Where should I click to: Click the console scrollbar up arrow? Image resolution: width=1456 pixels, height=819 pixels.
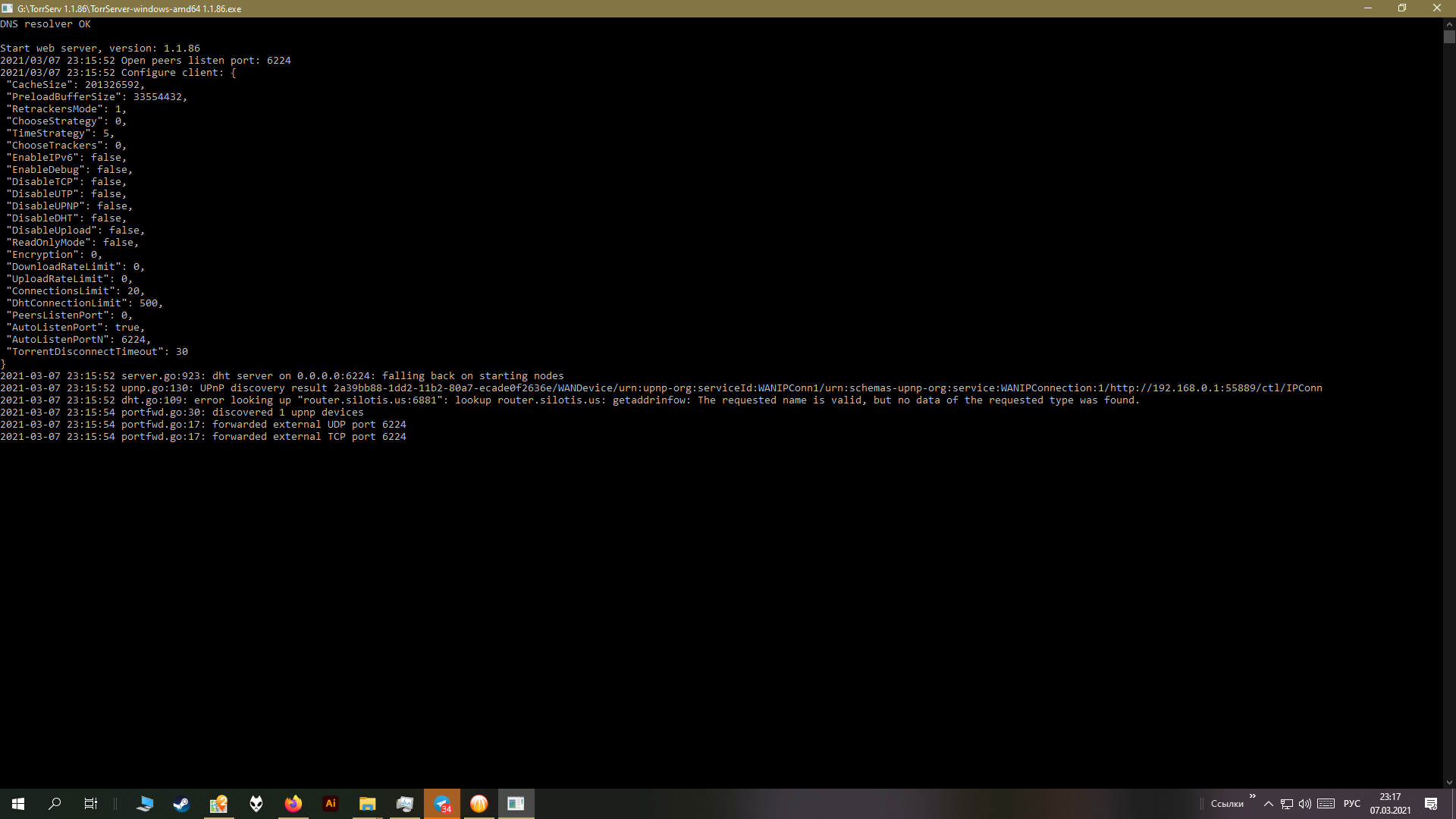(x=1449, y=24)
